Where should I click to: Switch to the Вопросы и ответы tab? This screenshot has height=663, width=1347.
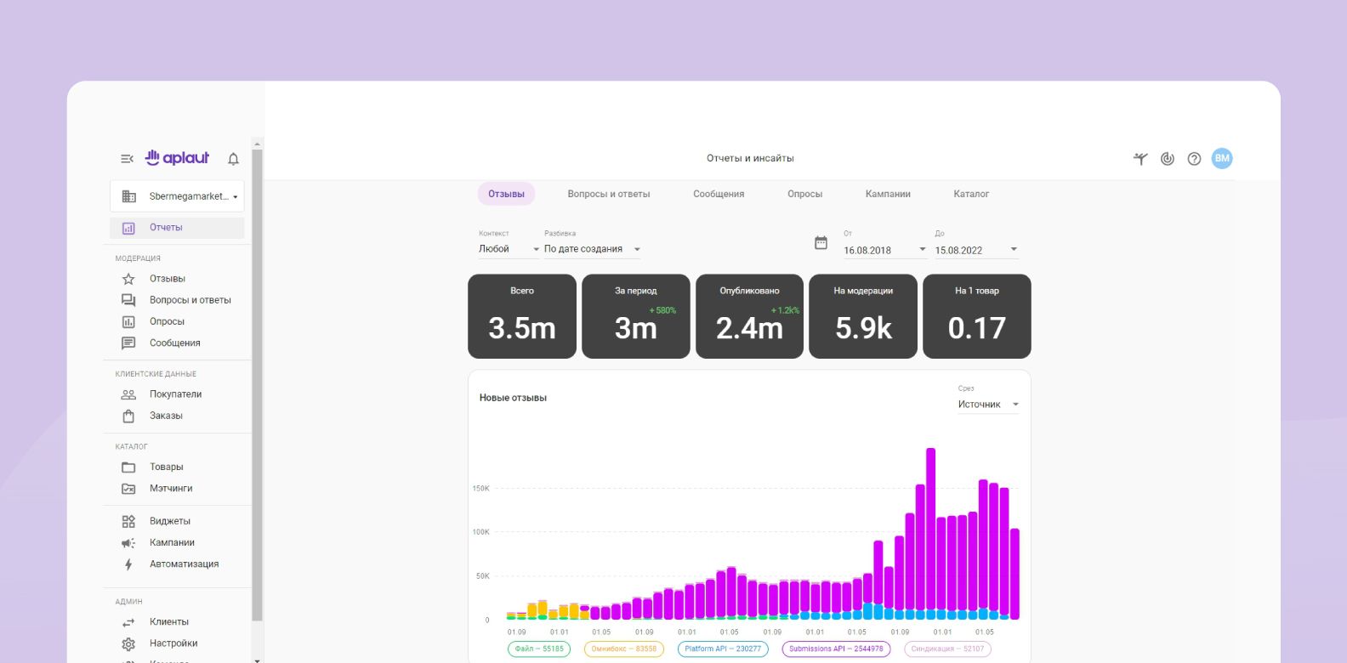coord(608,194)
